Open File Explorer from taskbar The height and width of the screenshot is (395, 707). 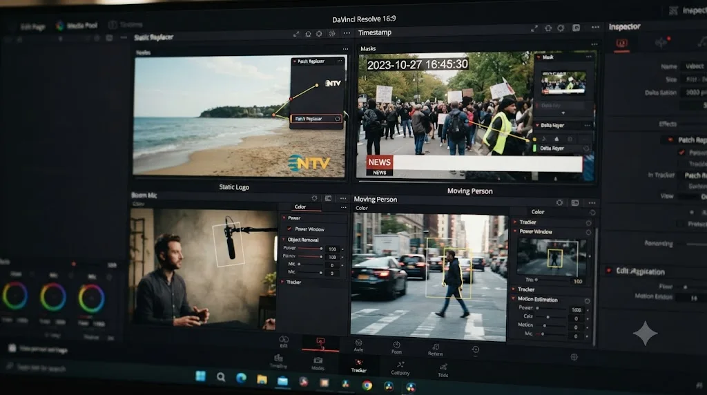[x=262, y=379]
